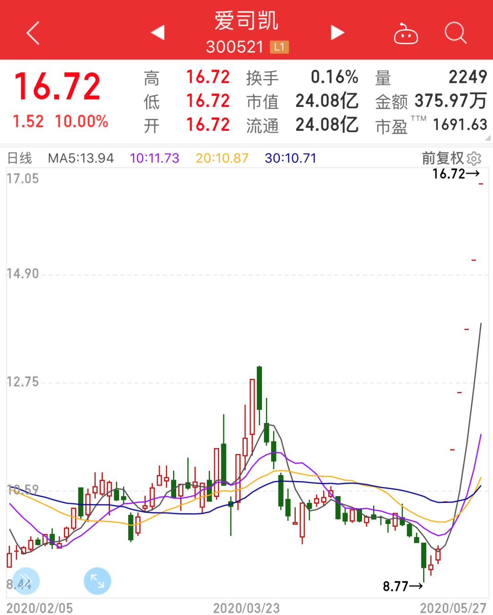Go back with the left chevron arrow
This screenshot has width=493, height=615.
33,33
